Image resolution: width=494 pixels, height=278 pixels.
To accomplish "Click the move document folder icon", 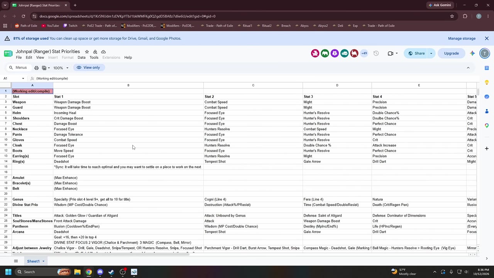I will click(x=95, y=52).
